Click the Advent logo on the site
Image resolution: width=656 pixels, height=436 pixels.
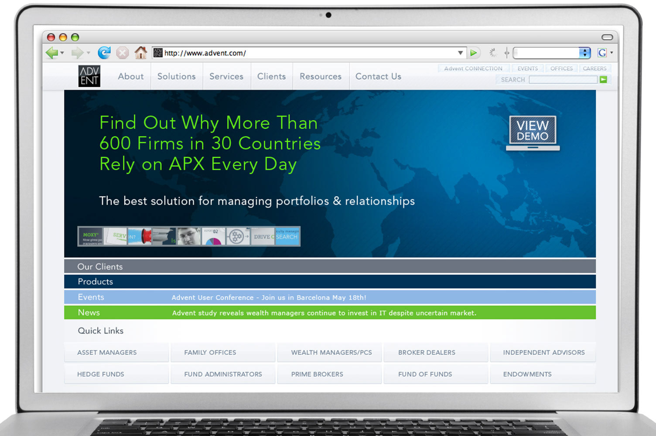[x=89, y=76]
